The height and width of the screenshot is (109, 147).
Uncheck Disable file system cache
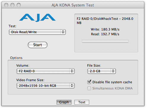tap(89, 82)
